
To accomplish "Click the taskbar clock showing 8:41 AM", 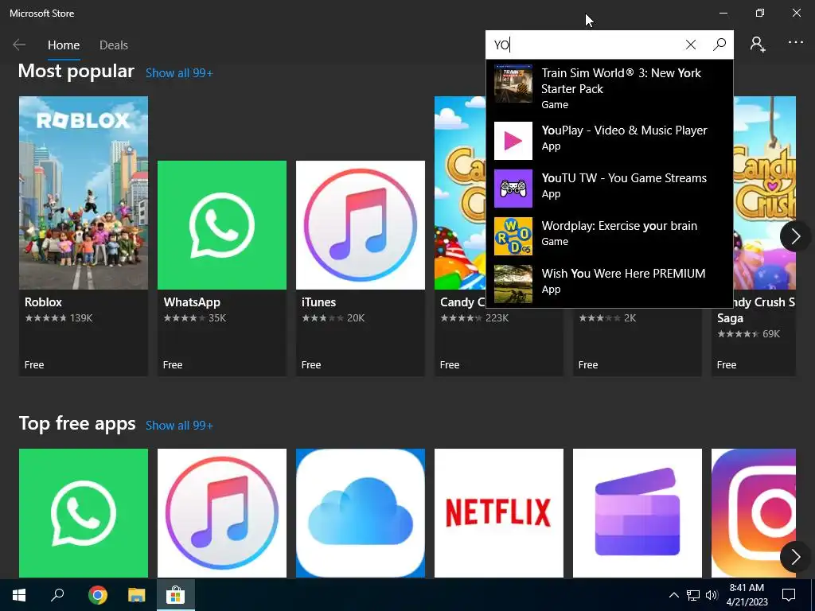I will [747, 595].
